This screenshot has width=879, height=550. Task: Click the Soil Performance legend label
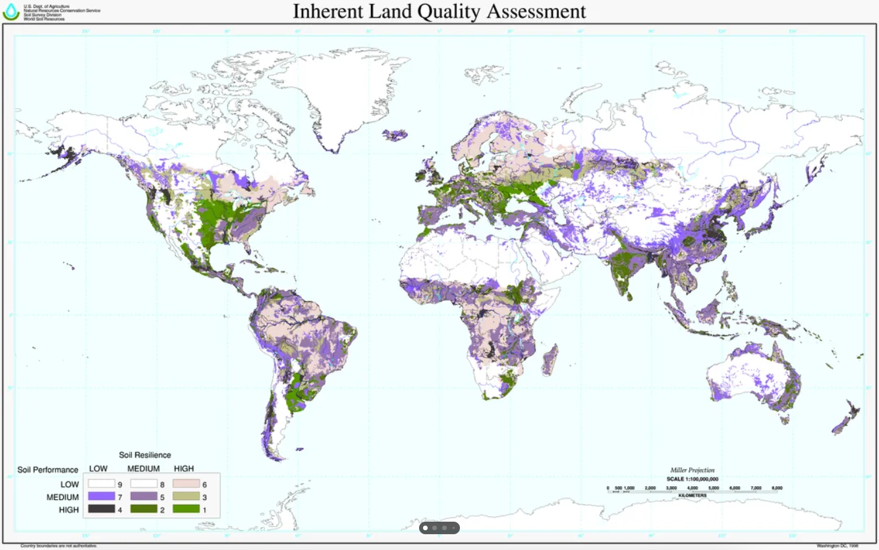(47, 470)
